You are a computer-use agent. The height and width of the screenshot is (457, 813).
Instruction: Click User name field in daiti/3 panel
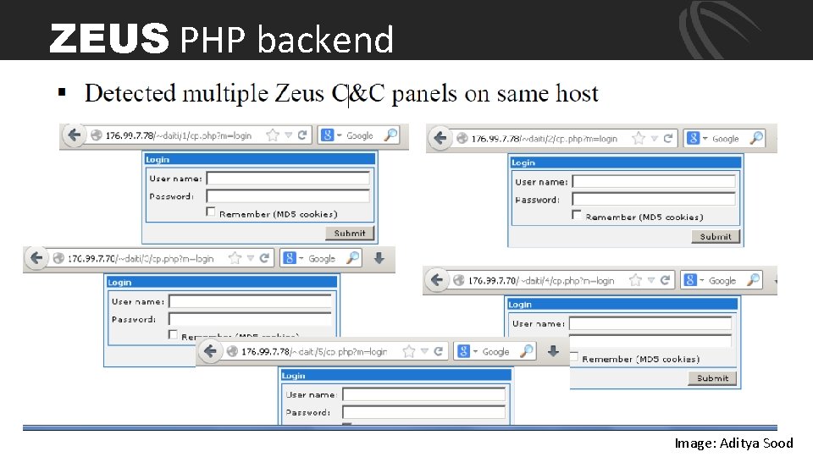click(250, 301)
